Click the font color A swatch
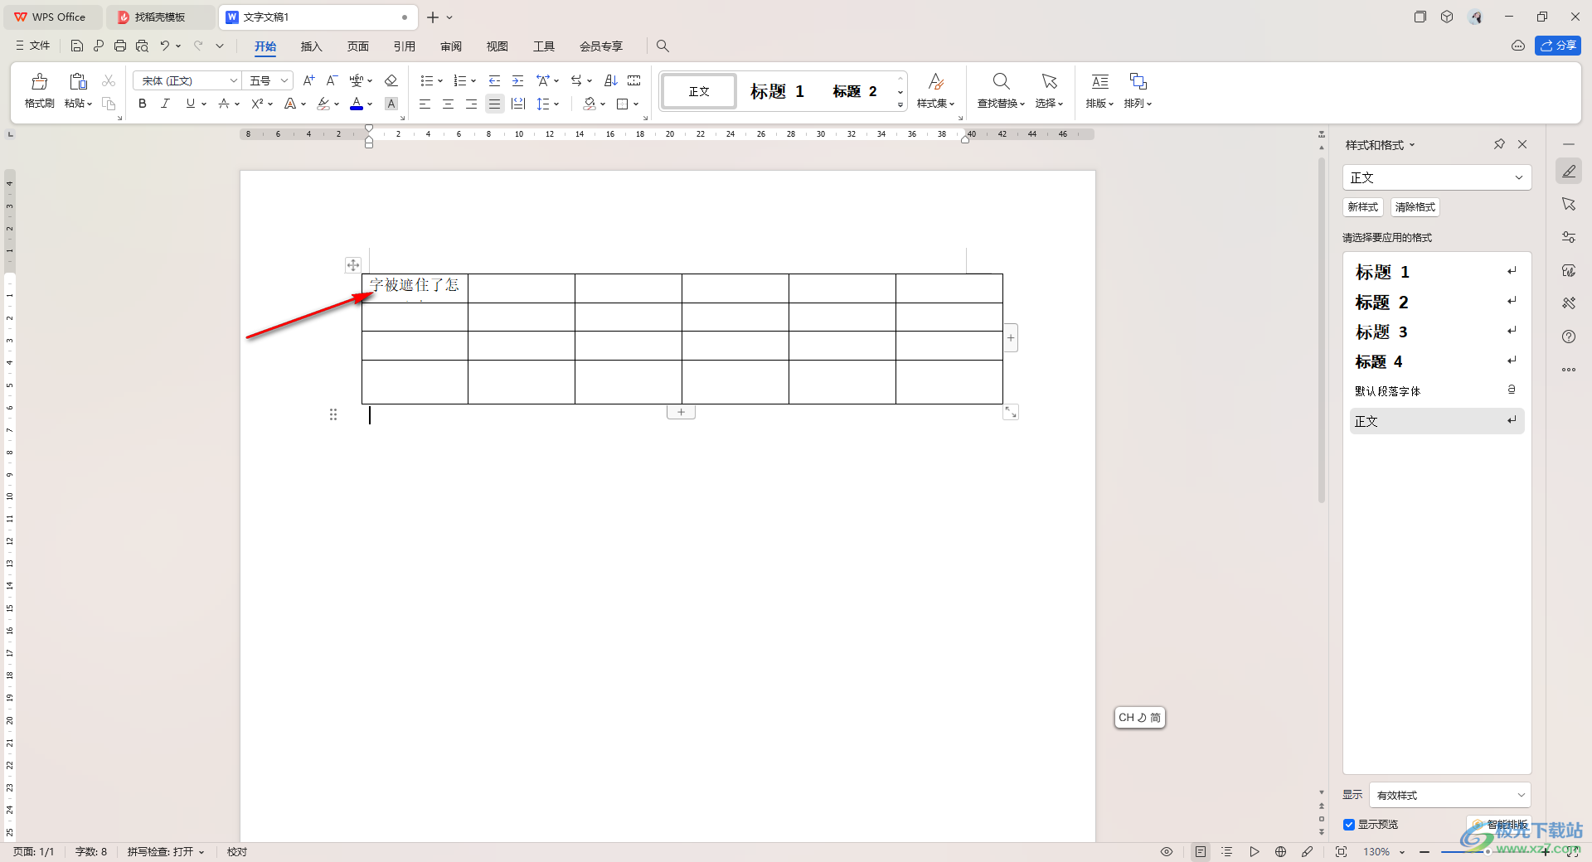 (357, 104)
